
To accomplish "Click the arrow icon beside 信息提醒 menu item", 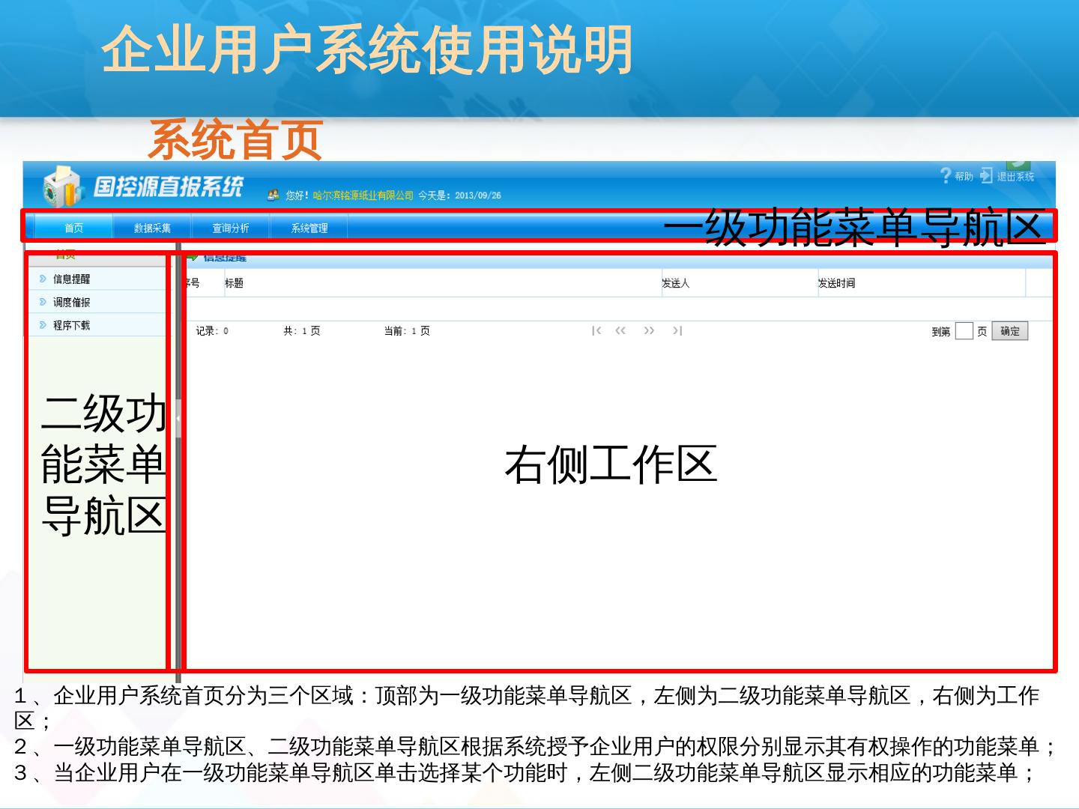I will coord(43,279).
